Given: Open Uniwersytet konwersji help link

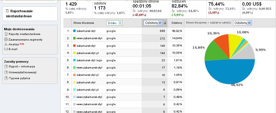Looking at the screenshot, I should [x=23, y=72].
